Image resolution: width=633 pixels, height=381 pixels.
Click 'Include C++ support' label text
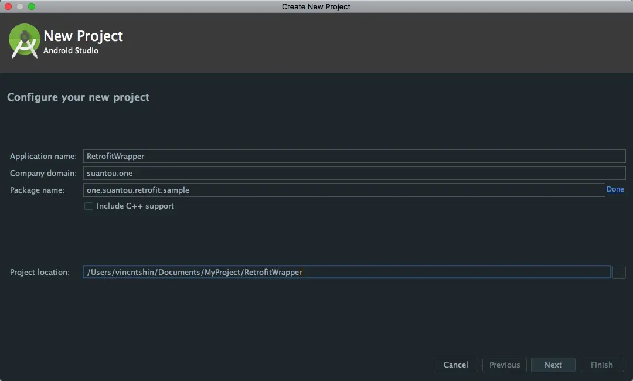(x=135, y=206)
